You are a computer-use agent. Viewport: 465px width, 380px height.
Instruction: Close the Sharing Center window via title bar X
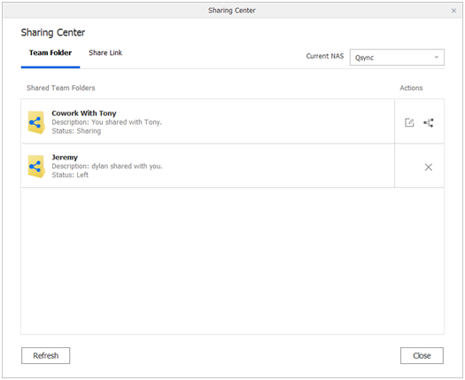click(453, 11)
